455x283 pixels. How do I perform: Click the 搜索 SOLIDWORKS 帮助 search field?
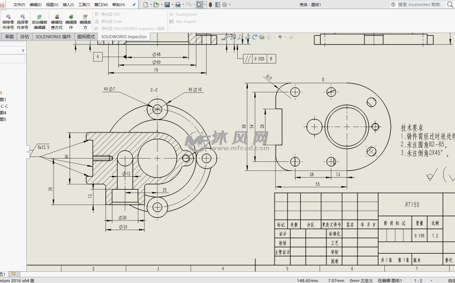[x=419, y=4]
